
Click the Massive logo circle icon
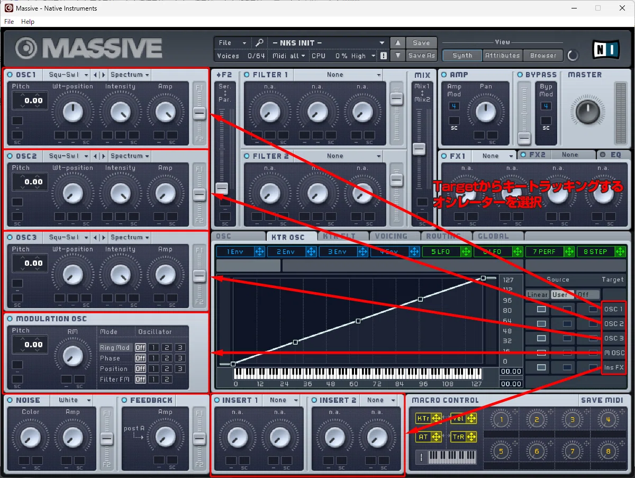click(26, 48)
